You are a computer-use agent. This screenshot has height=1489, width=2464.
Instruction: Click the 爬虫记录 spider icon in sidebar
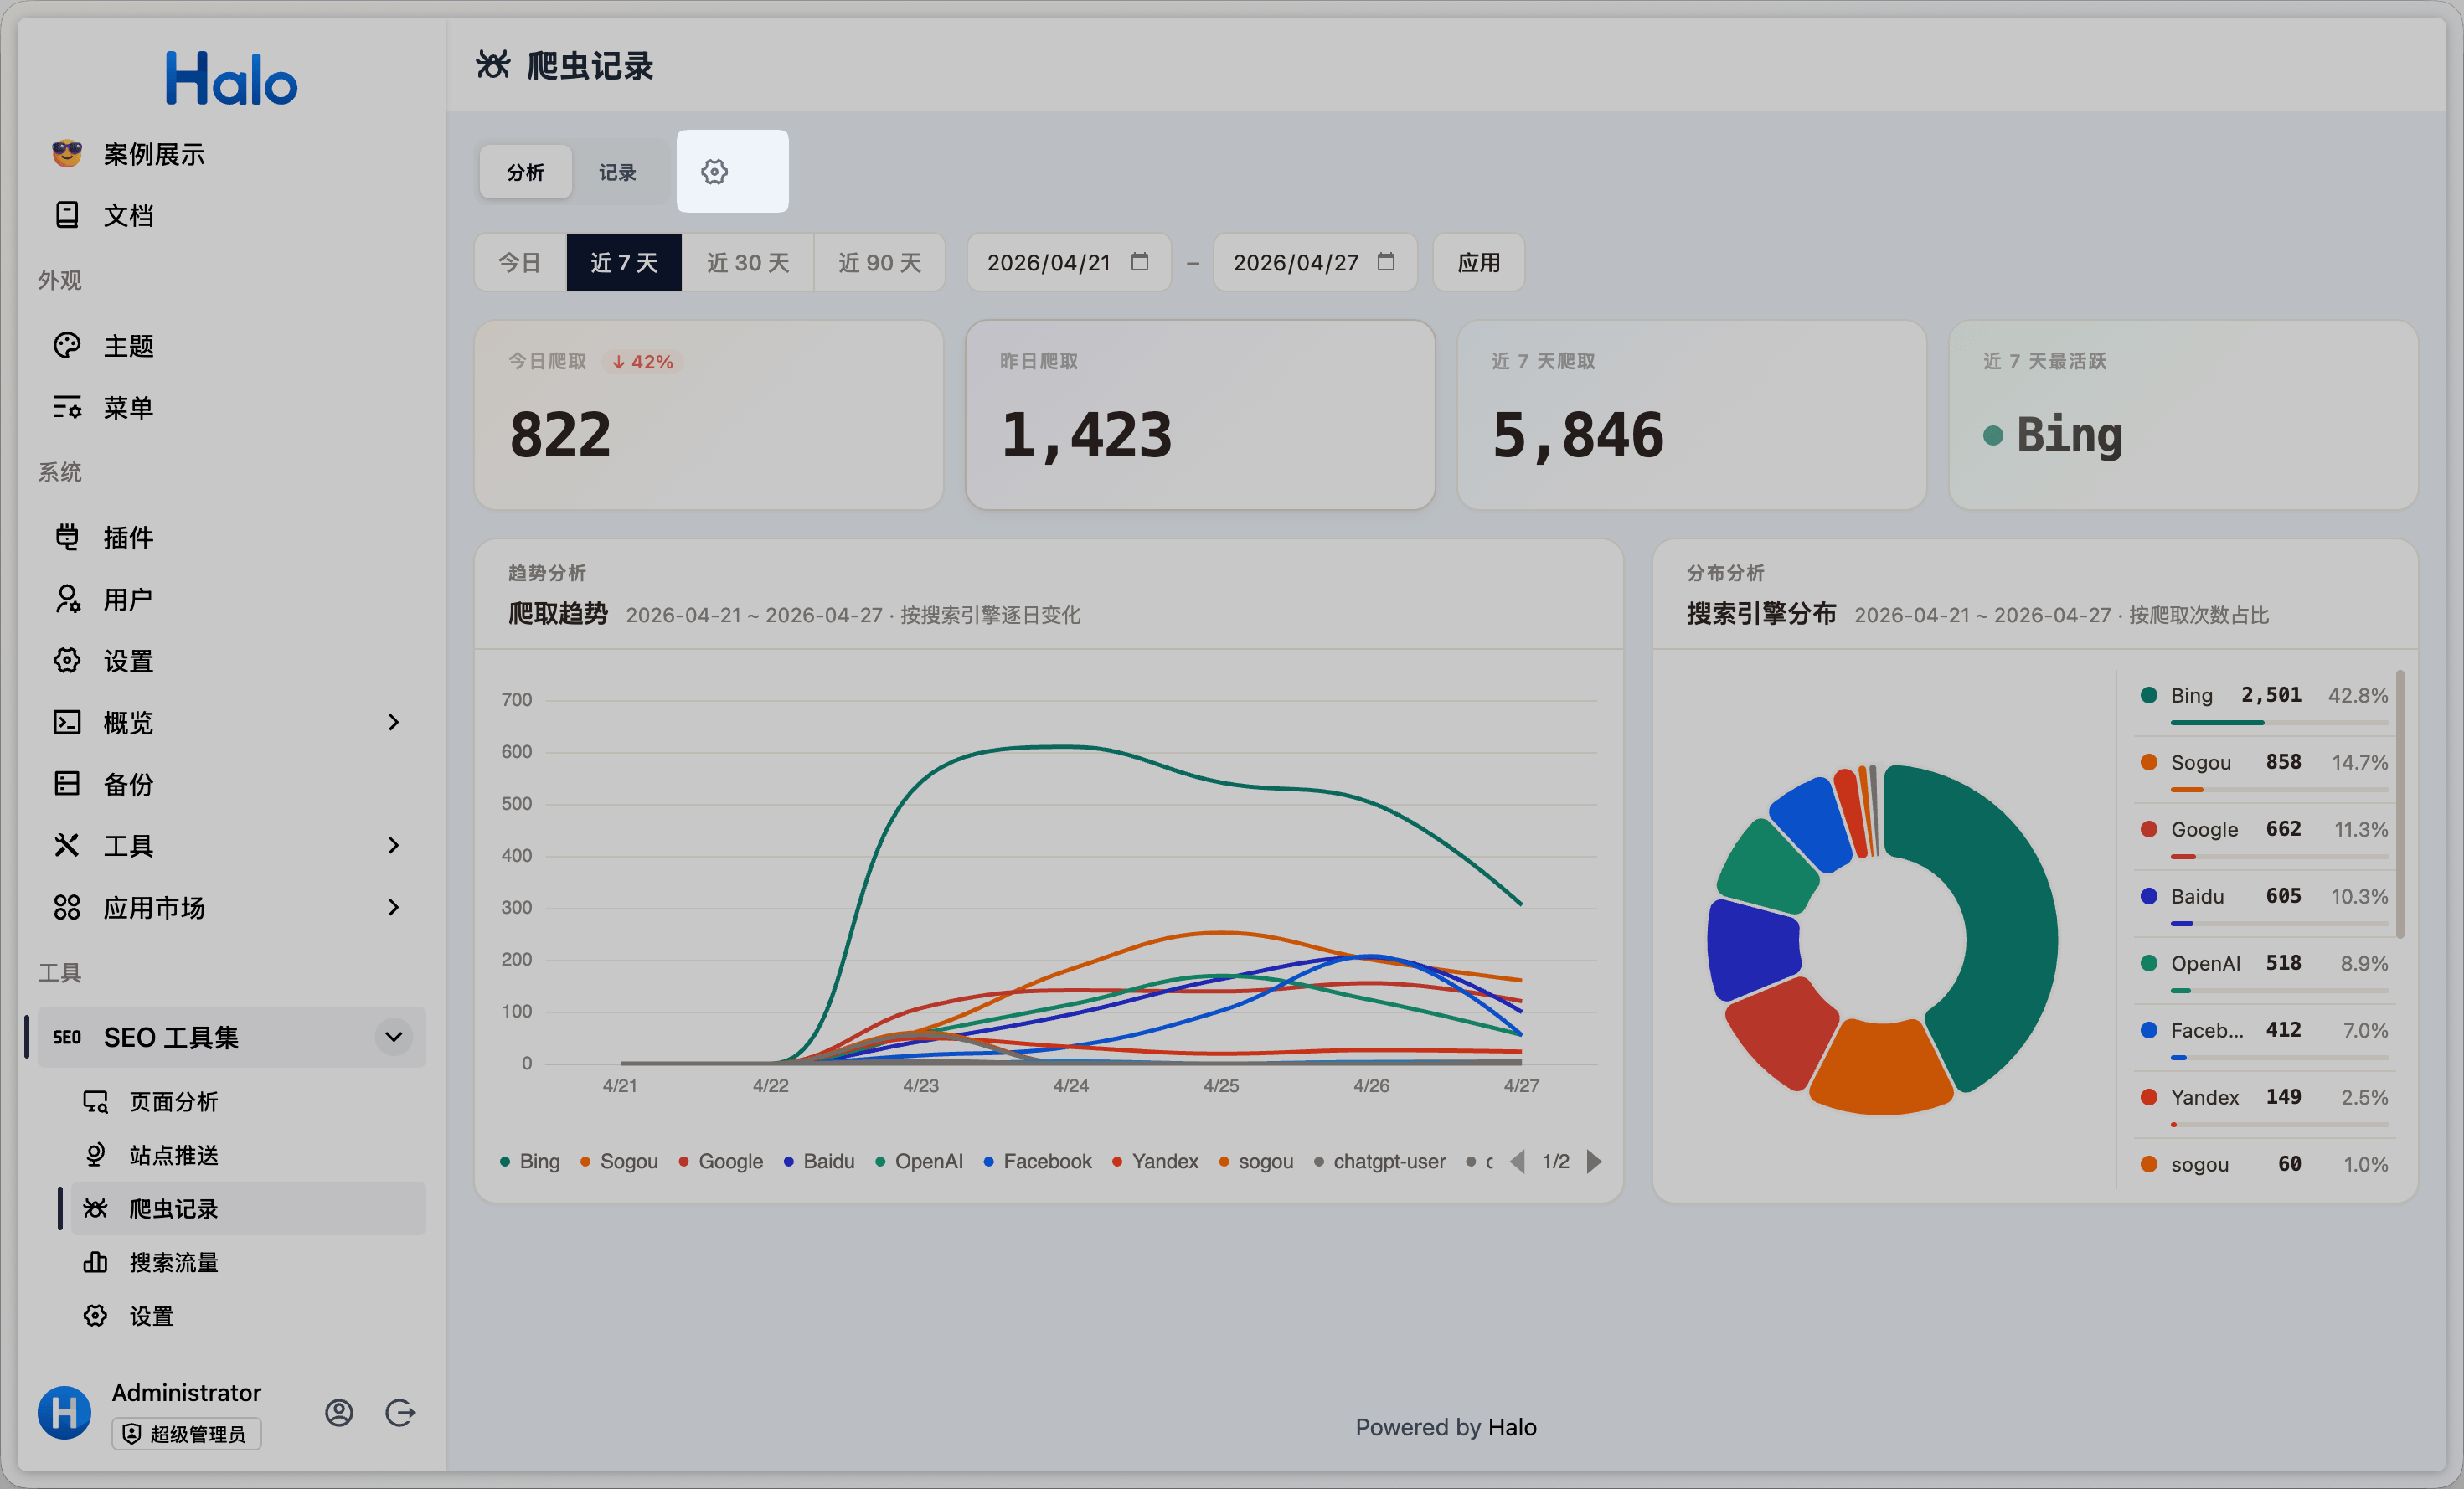(x=95, y=1208)
